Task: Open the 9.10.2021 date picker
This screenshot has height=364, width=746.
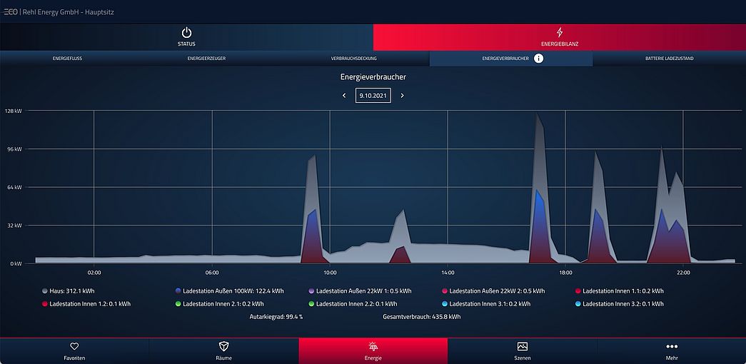Action: 373,96
